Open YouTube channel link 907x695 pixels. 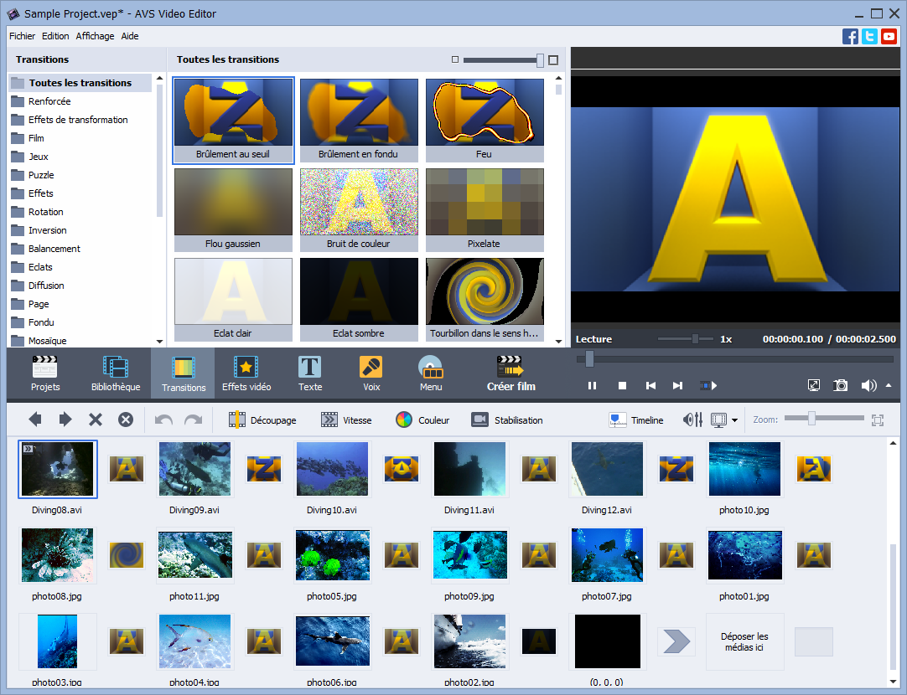pyautogui.click(x=889, y=36)
